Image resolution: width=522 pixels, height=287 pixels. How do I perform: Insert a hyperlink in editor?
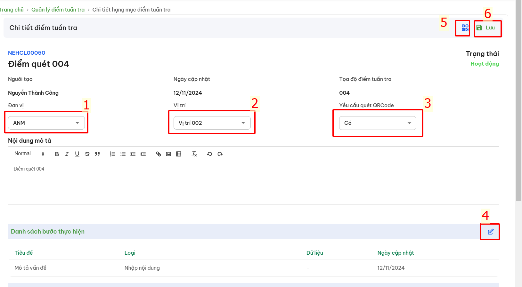(x=159, y=154)
